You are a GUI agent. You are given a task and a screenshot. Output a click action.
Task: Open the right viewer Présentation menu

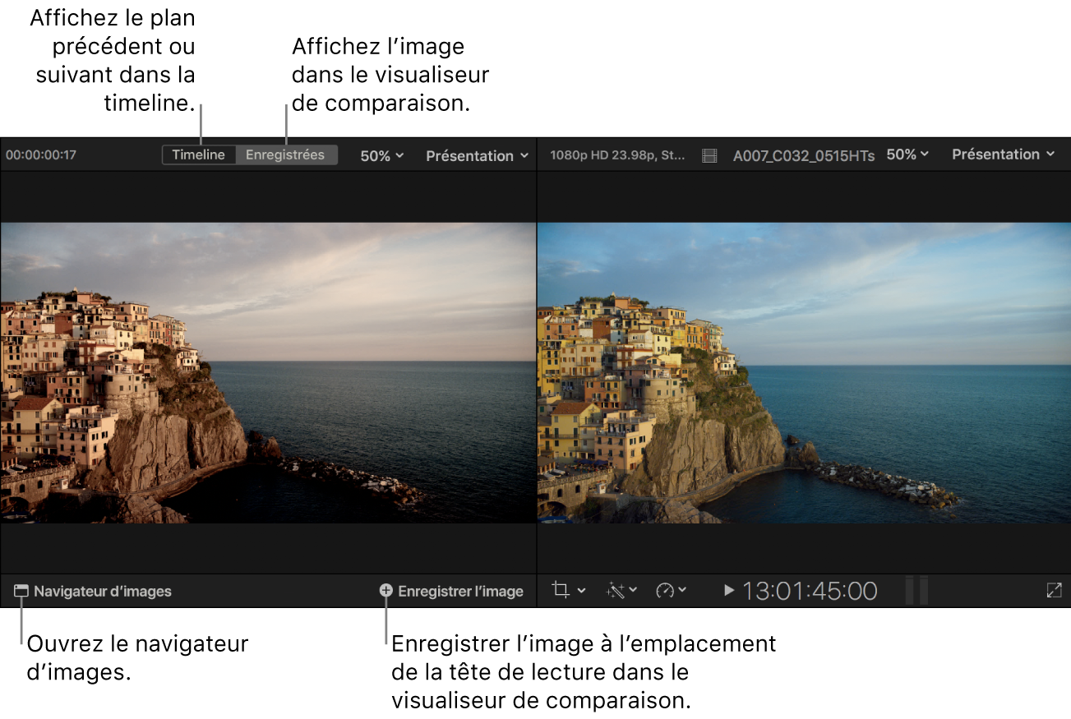[x=1001, y=154]
